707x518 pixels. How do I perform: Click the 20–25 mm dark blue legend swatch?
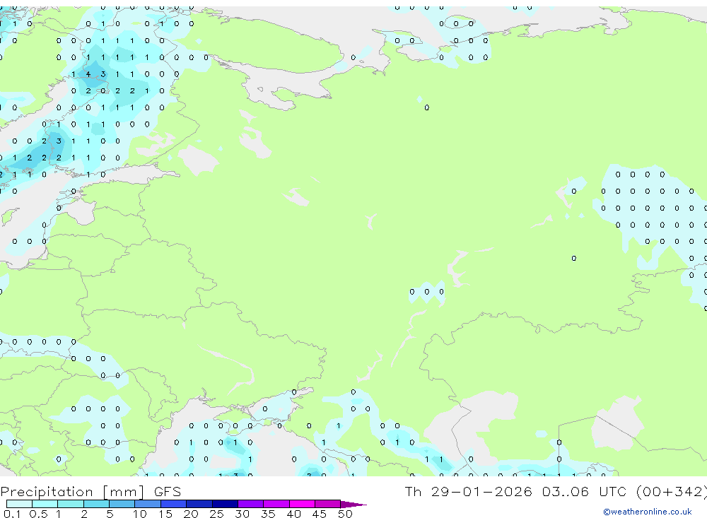tap(199, 504)
